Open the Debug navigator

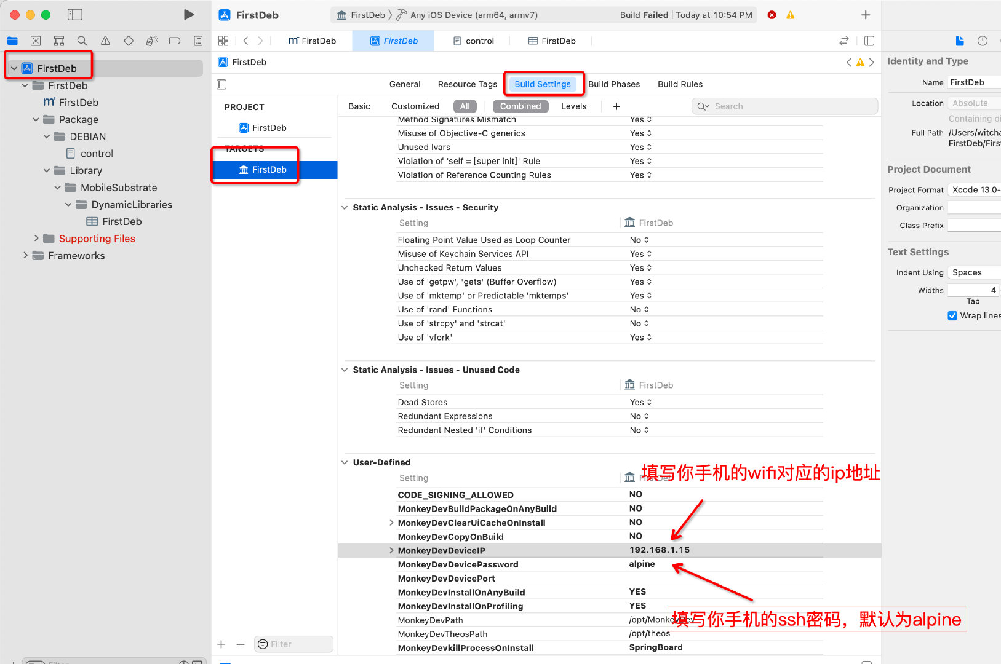151,41
